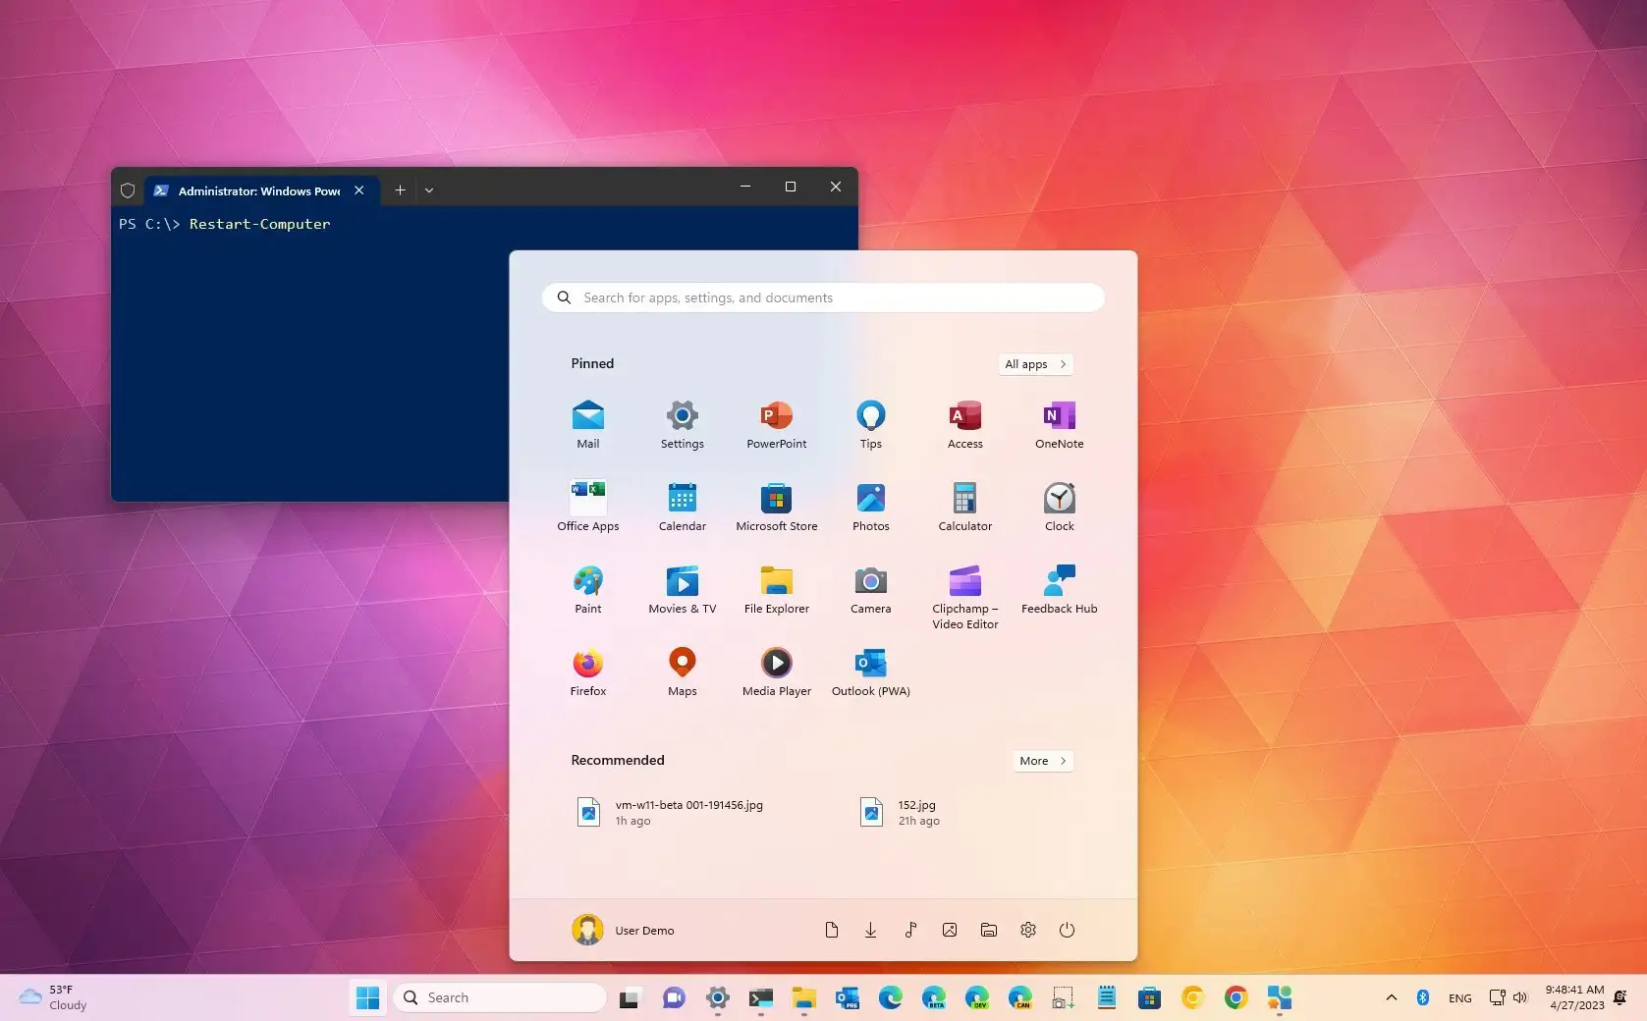Viewport: 1647px width, 1021px height.
Task: Open the weather widget showing 53°F Cloudy
Action: pos(53,997)
